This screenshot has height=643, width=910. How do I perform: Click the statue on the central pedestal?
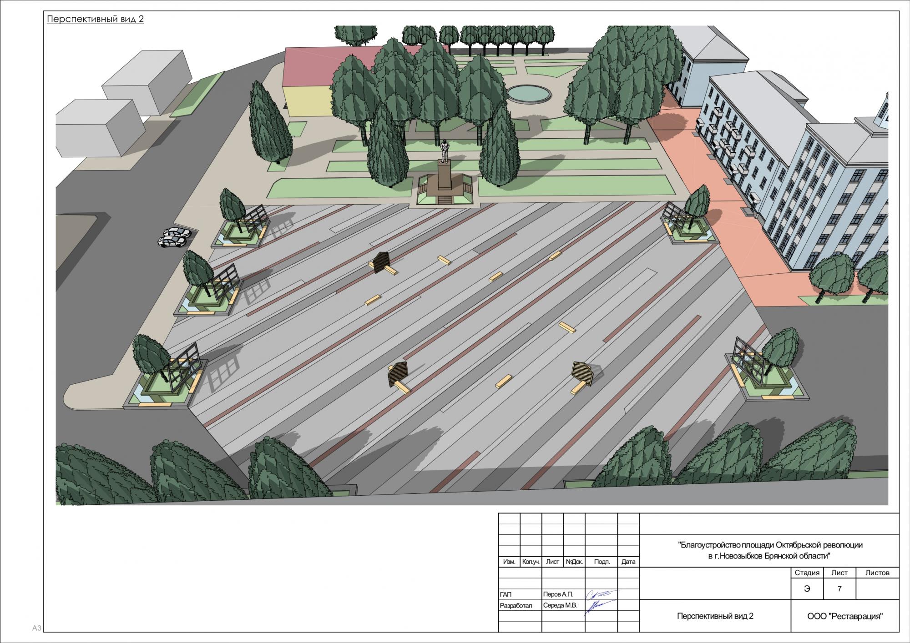(x=444, y=150)
